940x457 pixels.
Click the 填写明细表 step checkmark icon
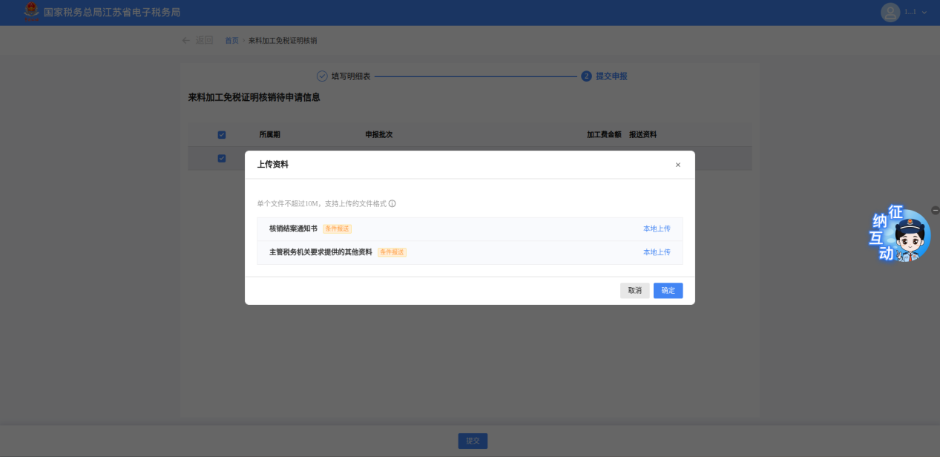tap(322, 76)
